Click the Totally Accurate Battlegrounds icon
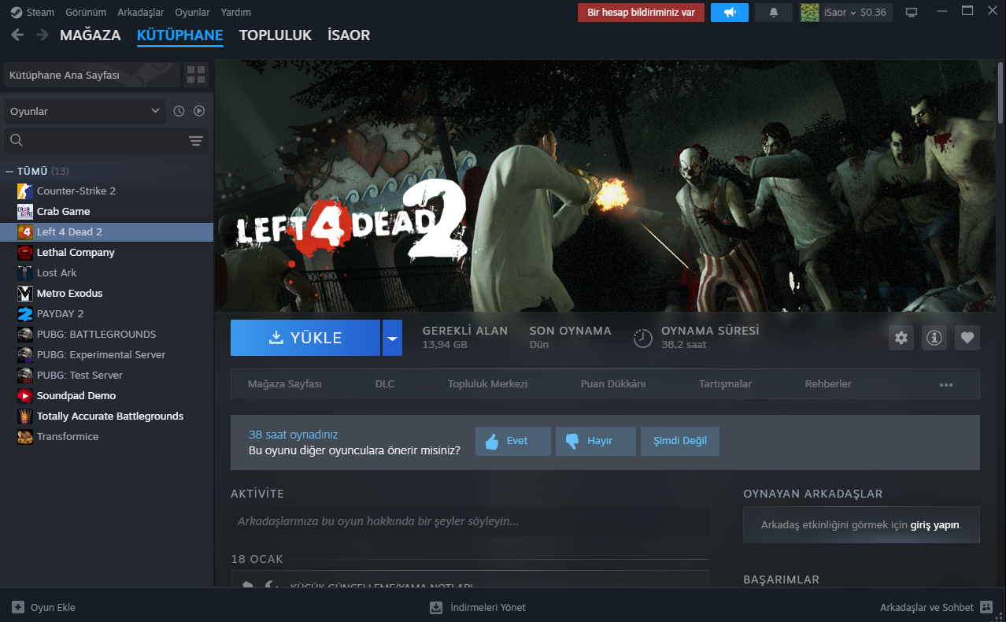 [x=25, y=417]
